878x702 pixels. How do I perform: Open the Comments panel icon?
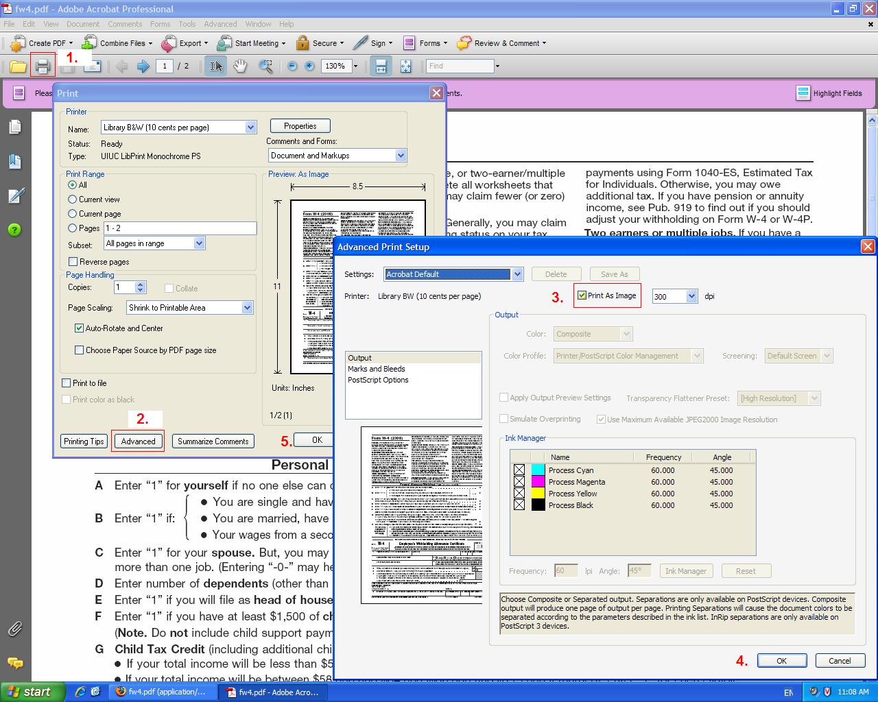click(15, 663)
